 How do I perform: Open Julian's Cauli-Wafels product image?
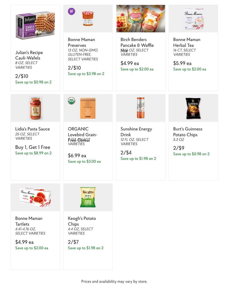pyautogui.click(x=35, y=25)
